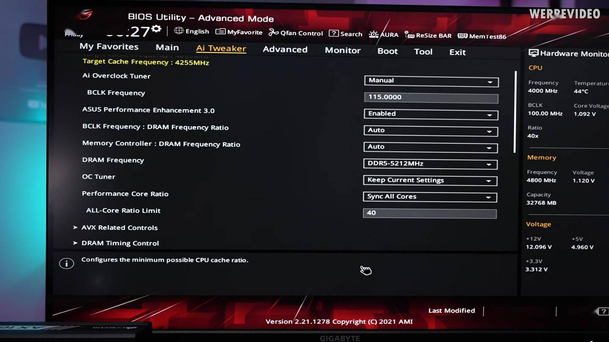Open the Monitor tab
609x342 pixels.
click(x=343, y=50)
